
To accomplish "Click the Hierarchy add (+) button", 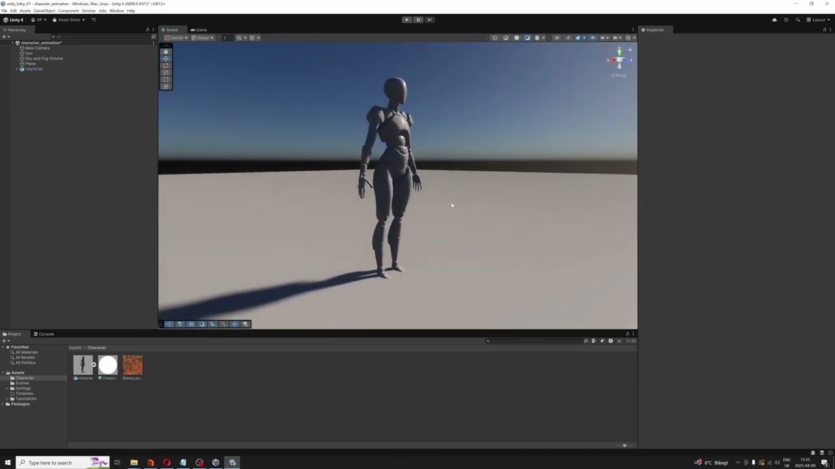I will coord(5,36).
